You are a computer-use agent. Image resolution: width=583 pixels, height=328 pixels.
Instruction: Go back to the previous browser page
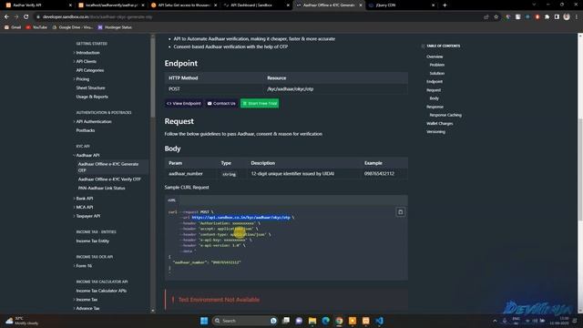click(x=6, y=16)
